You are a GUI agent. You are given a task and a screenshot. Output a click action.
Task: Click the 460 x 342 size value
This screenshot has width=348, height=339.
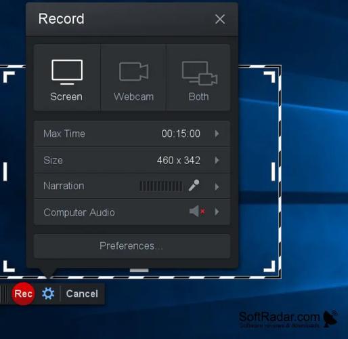pos(179,160)
